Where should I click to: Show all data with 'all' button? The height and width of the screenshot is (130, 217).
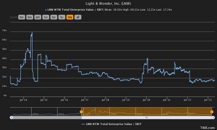pos(78,17)
